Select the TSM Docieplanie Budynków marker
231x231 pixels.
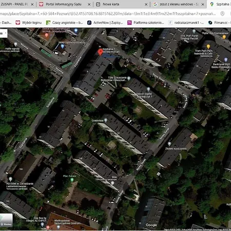[x=129, y=79]
